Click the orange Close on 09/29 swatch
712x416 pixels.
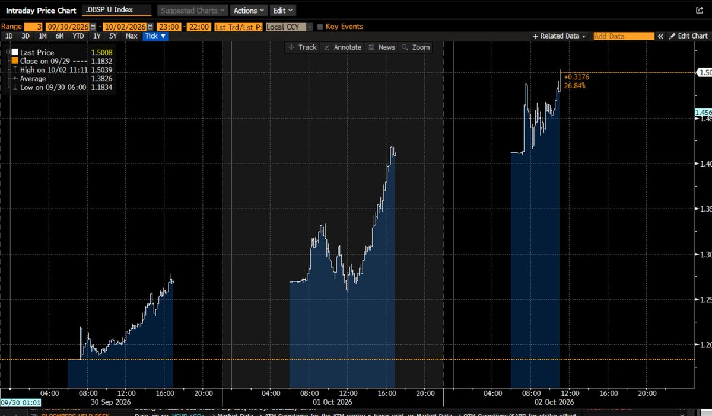14,61
